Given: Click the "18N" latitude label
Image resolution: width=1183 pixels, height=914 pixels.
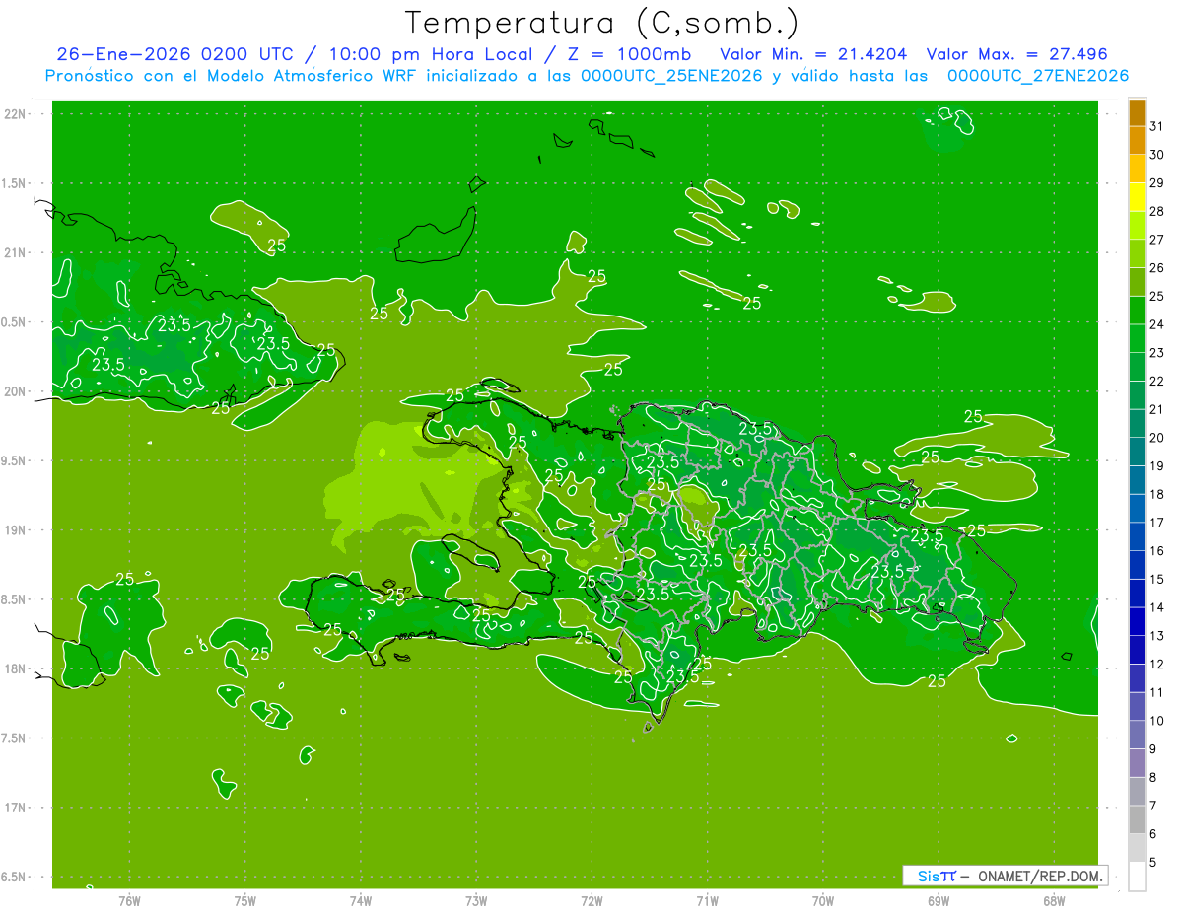Looking at the screenshot, I should click(x=16, y=668).
